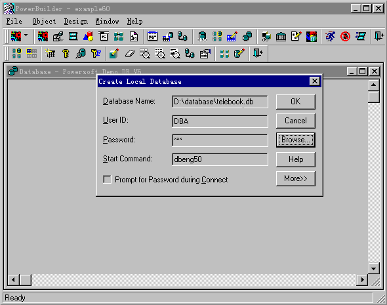Open the Function painter fx icon
Screen dimensions: 387x305
[x=134, y=37]
